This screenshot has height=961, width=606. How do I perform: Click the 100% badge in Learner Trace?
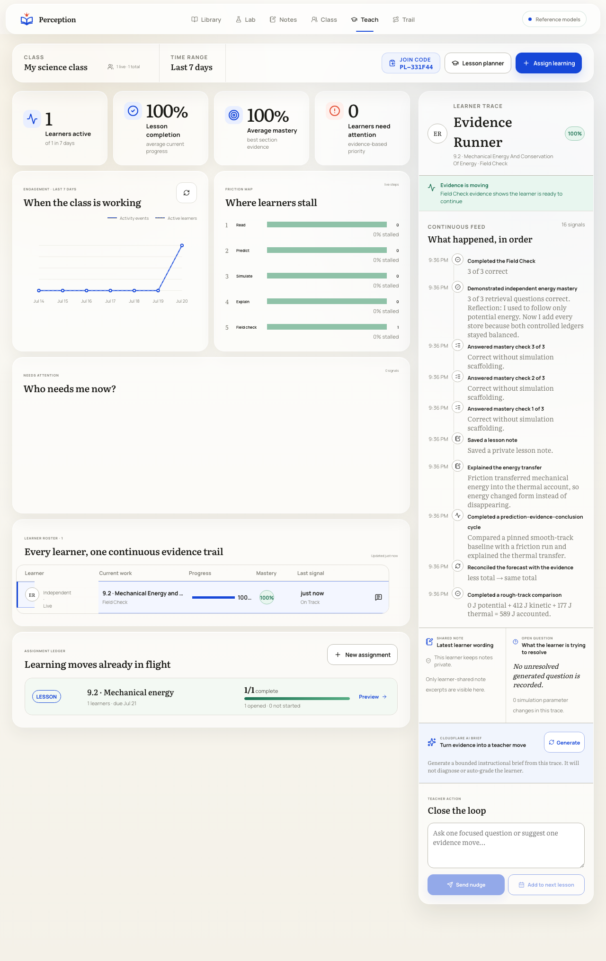(x=575, y=134)
